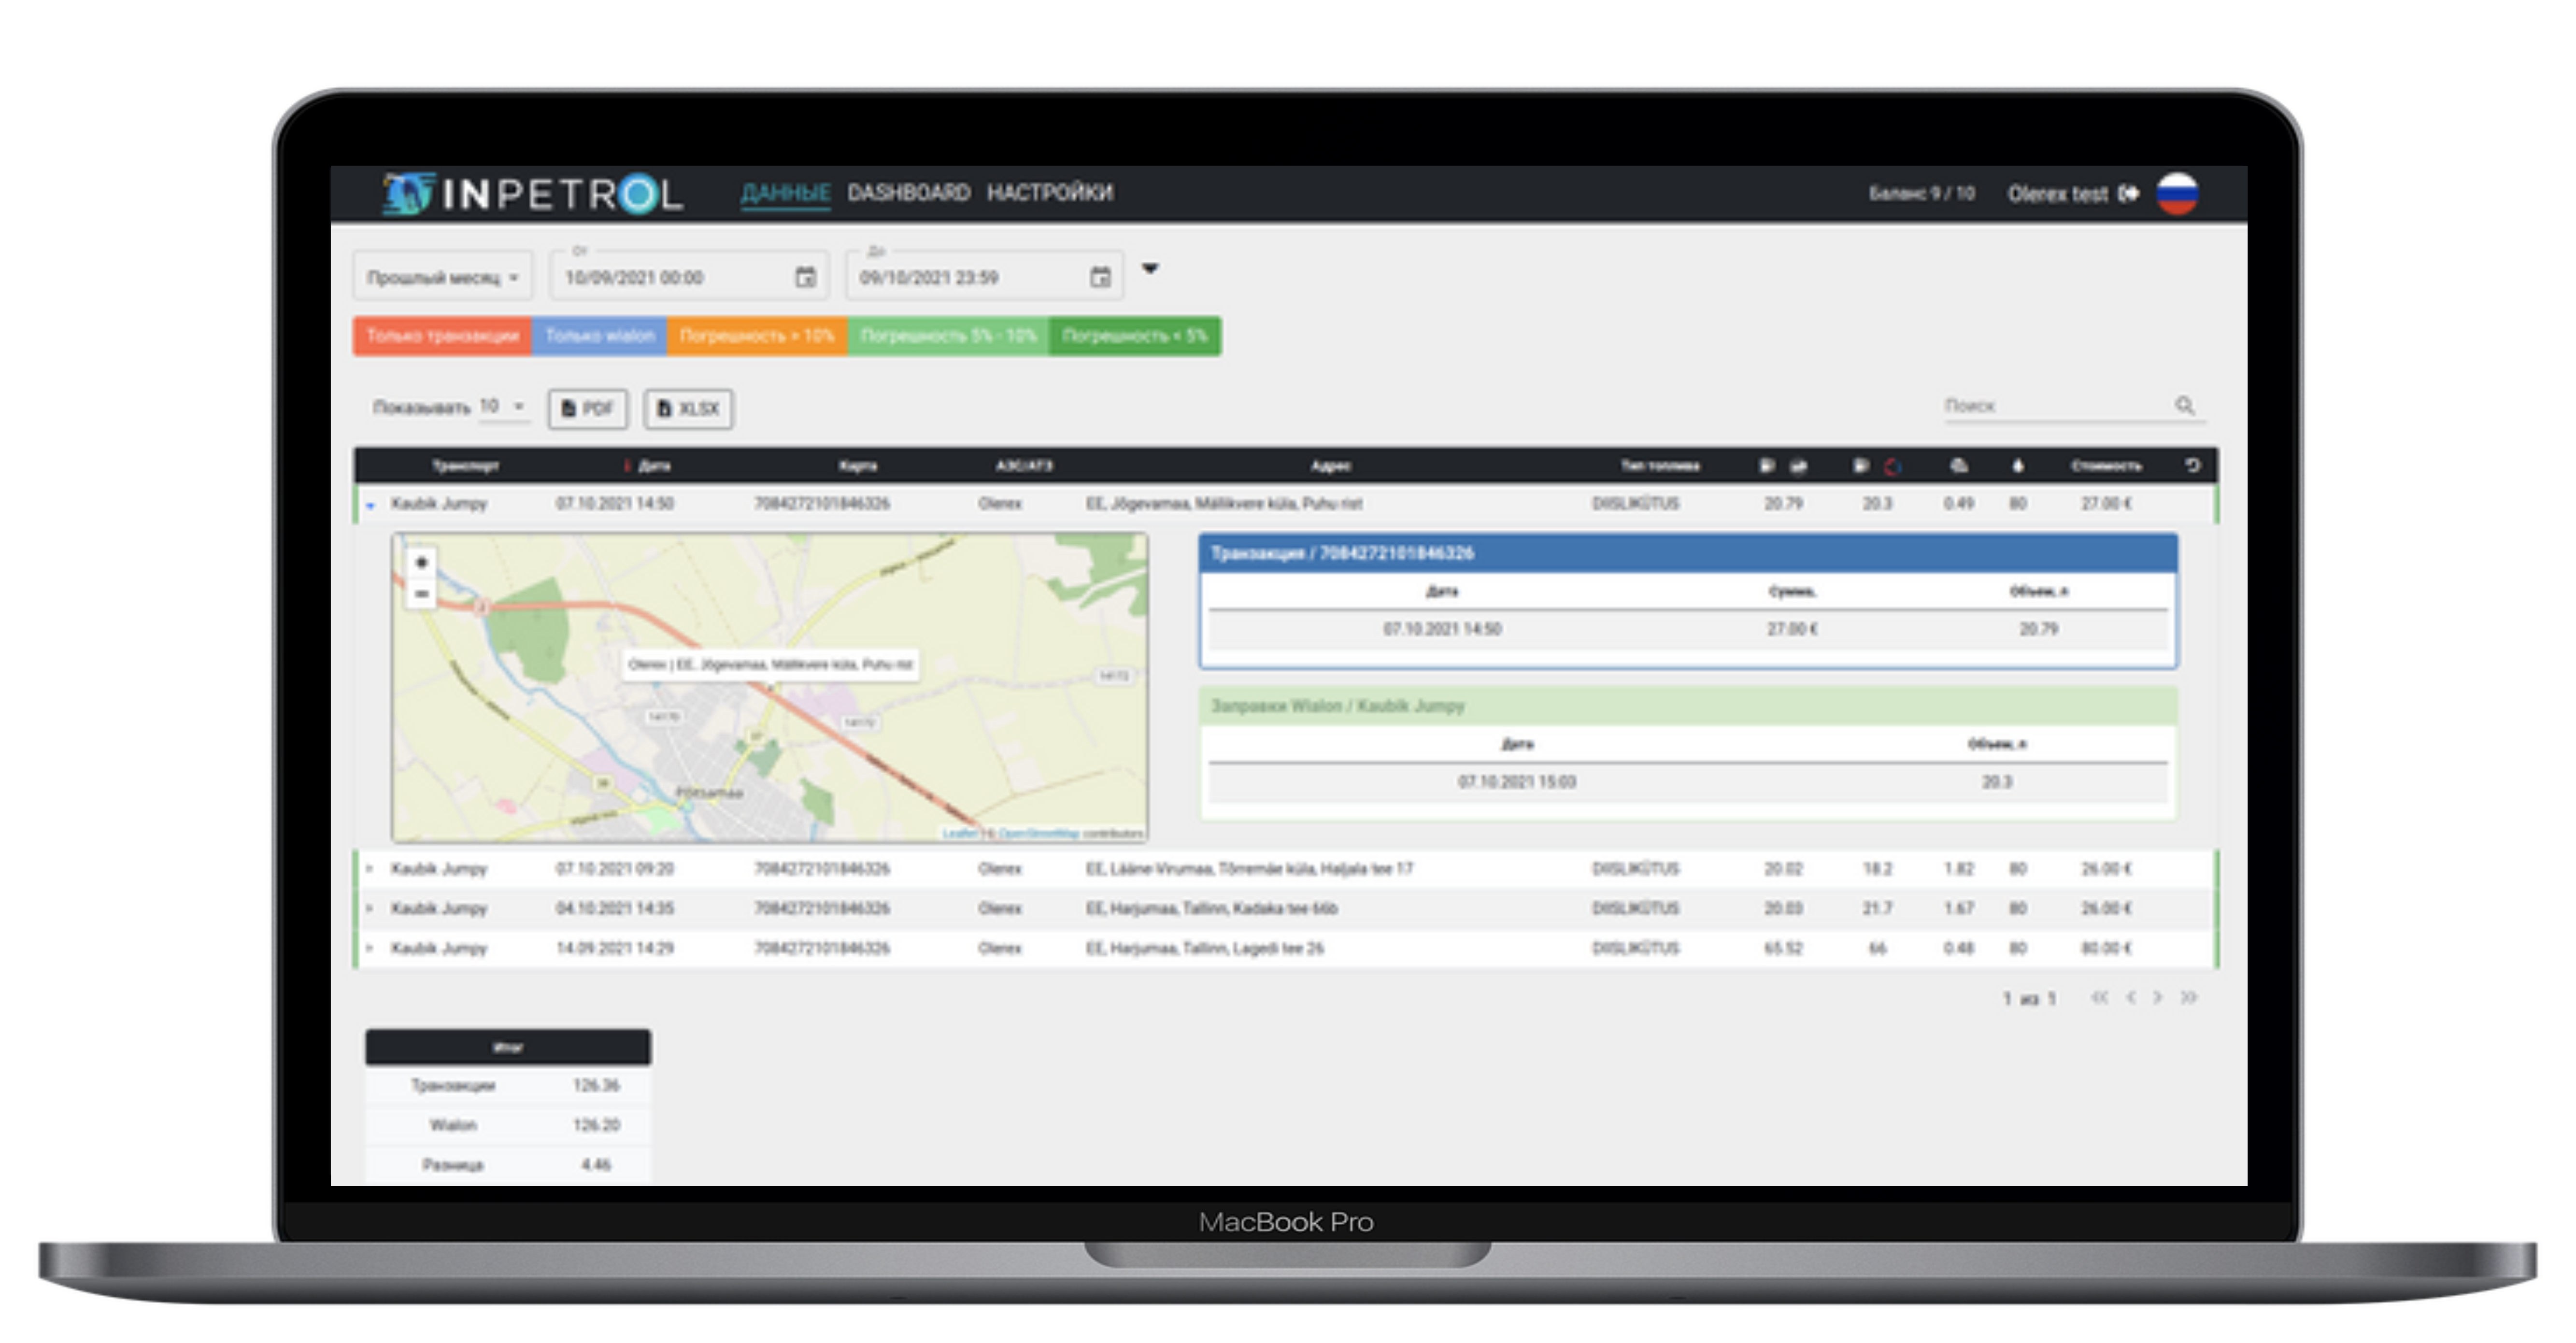Open the 'До' end date calendar picker
Viewport: 2576px width, 1343px height.
tap(1100, 277)
